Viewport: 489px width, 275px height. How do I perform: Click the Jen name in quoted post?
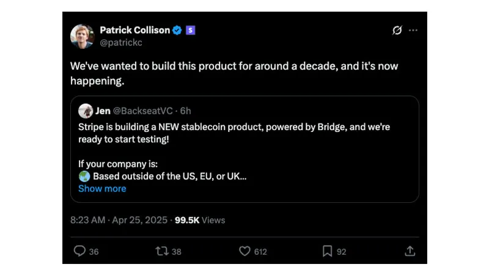point(103,111)
